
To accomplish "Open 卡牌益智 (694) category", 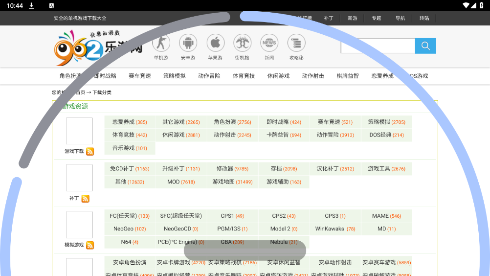I will click(x=284, y=135).
